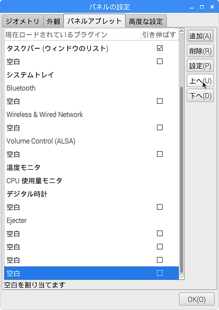
Task: Select the CPU 使用量モニタ entry
Action: click(x=91, y=181)
